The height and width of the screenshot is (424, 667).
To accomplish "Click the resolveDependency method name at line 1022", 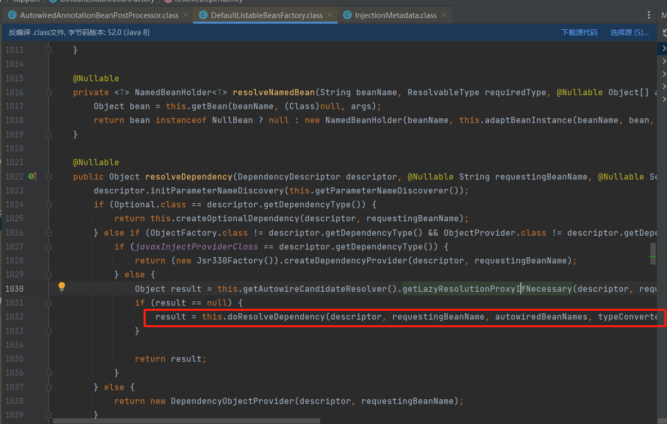I will point(189,176).
